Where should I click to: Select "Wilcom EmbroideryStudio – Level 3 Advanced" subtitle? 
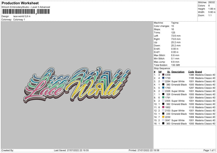26,7
